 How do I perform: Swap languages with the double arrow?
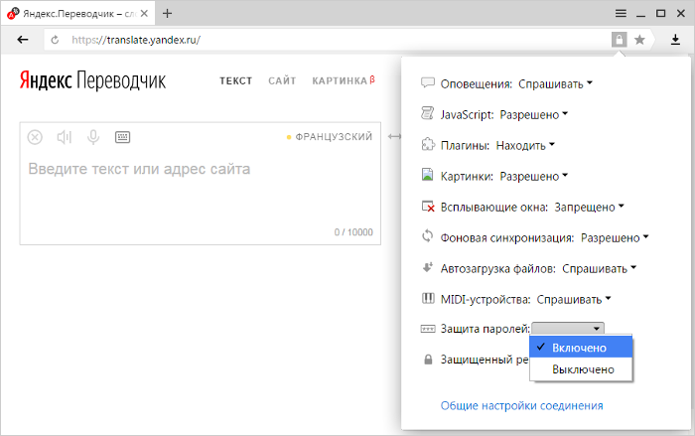tap(394, 137)
